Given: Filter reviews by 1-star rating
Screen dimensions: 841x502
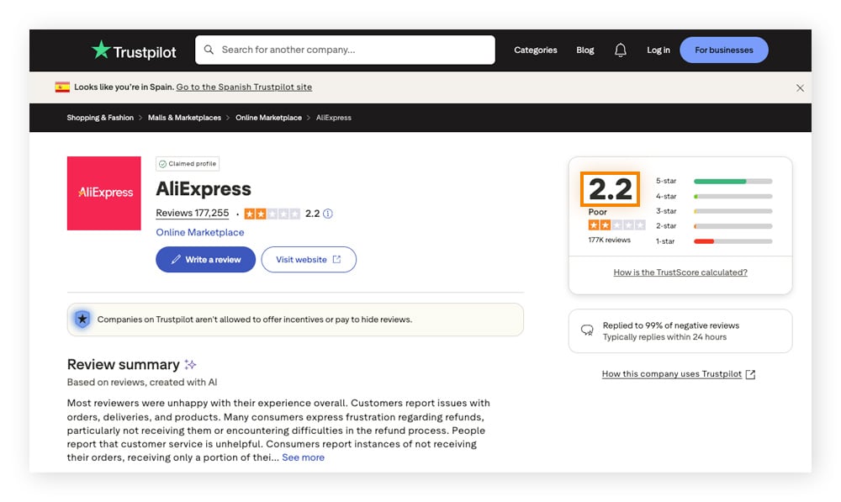Looking at the screenshot, I should pos(731,241).
